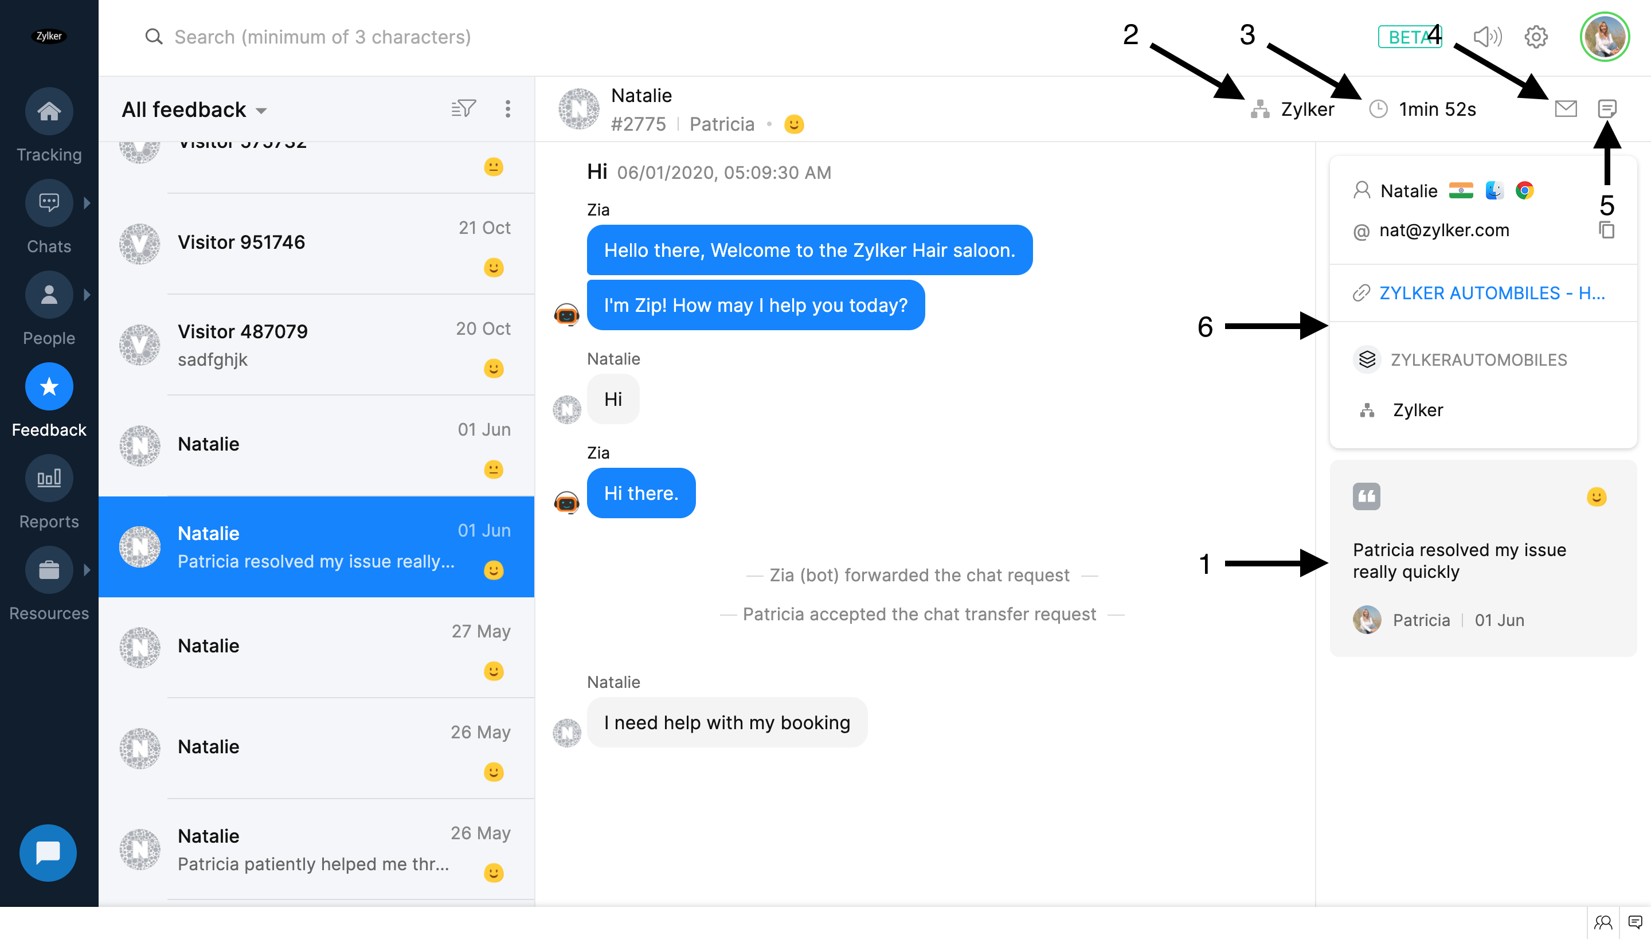Expand the Chats submenu arrow
Screen dimensions: 1651x939
(87, 202)
